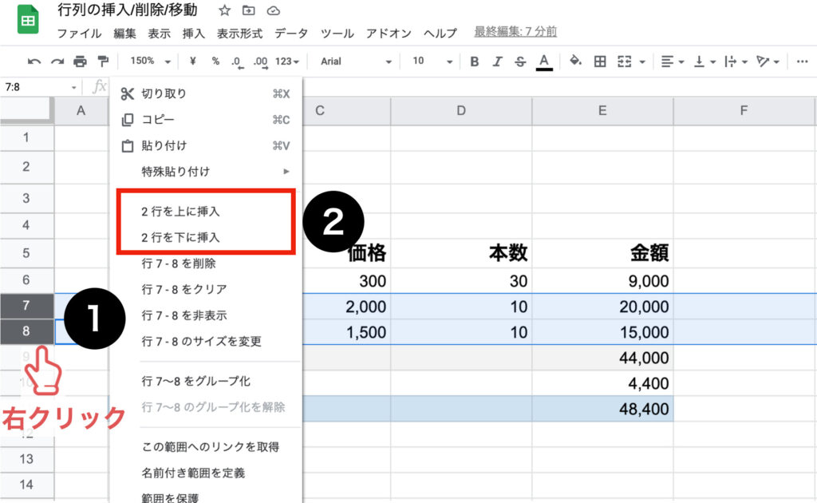This screenshot has height=503, width=817.
Task: Choose 行 7 - 8 をクリア
Action: [x=207, y=289]
